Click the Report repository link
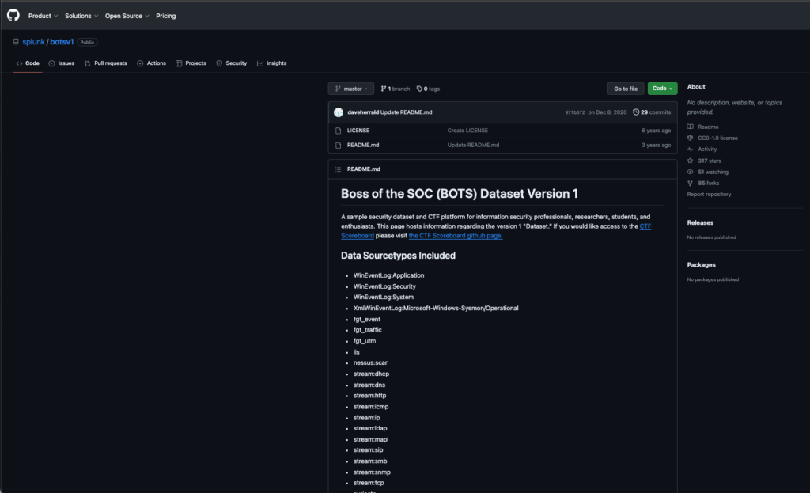 point(709,194)
